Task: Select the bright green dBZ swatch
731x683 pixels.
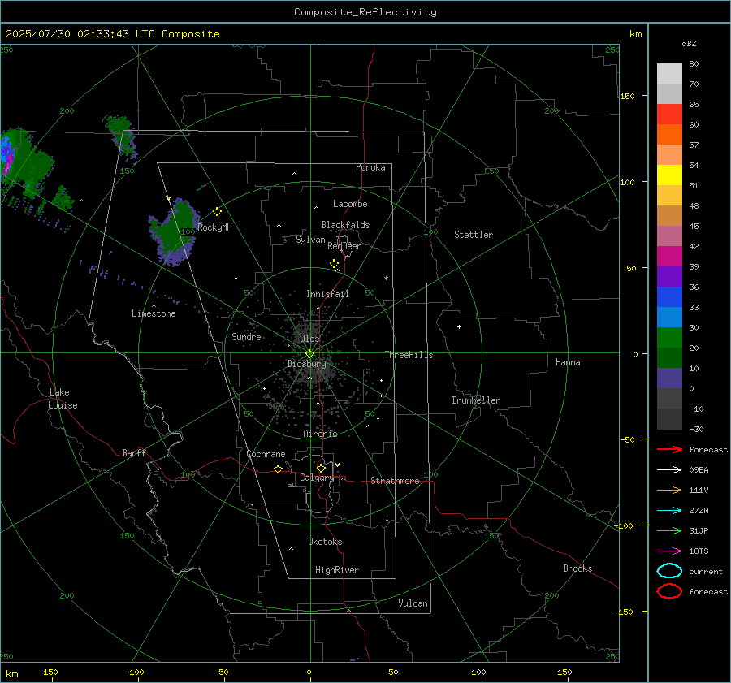Action: [669, 337]
